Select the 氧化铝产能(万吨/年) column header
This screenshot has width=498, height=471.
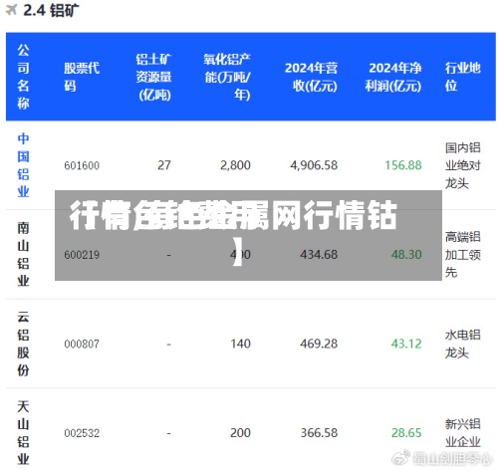tap(227, 77)
